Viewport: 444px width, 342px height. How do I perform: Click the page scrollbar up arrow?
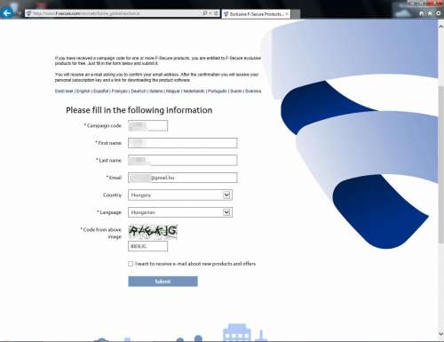pos(440,27)
